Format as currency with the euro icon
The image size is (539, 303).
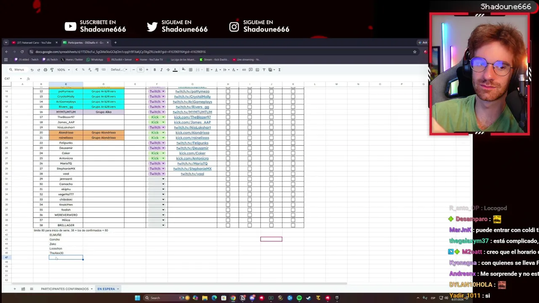(76, 70)
